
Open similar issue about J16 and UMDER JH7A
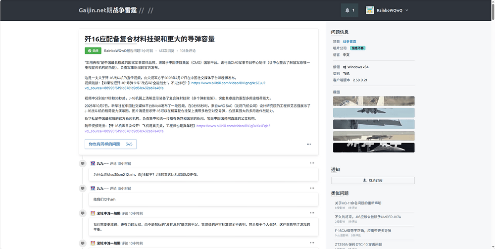click(x=368, y=217)
